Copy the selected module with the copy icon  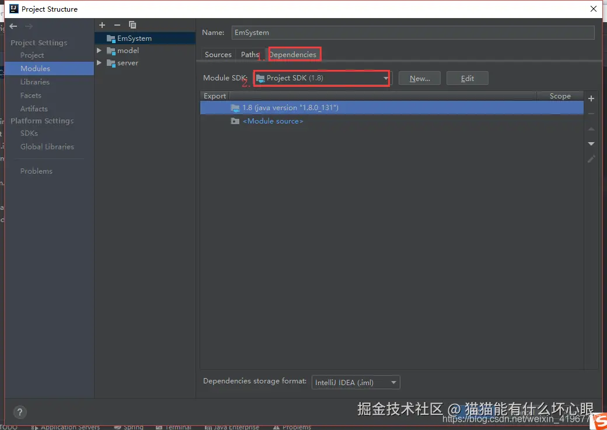click(x=132, y=25)
